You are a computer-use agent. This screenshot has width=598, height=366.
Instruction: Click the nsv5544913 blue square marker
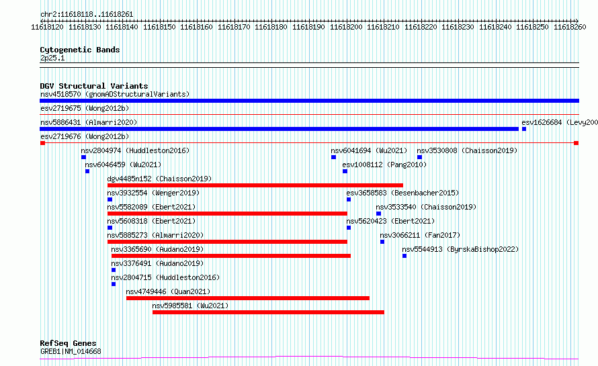click(x=404, y=256)
